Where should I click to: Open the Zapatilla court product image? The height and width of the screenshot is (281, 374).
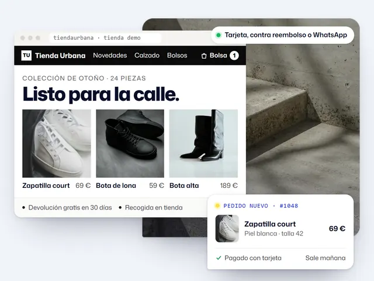point(57,143)
